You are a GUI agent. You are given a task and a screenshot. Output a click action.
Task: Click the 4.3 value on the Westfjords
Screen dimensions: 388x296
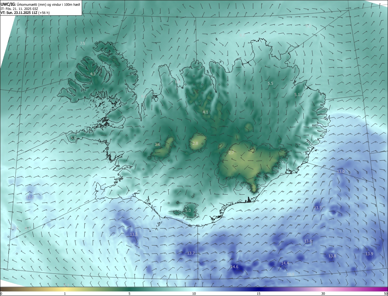(x=93, y=74)
